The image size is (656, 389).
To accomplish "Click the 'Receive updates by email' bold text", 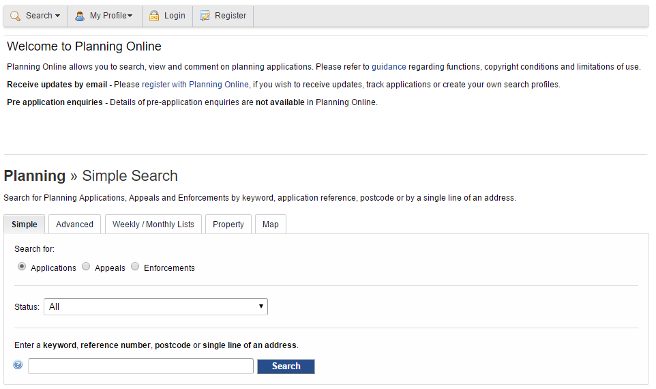I will pyautogui.click(x=57, y=85).
